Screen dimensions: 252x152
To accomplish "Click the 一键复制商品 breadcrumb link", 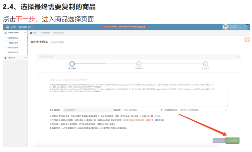I will (45, 33).
